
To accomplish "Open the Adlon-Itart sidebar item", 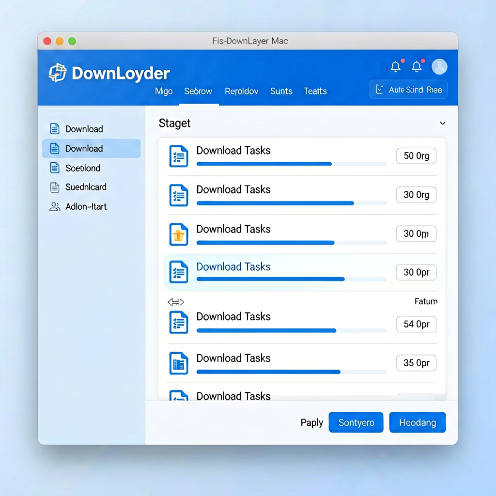I will [91, 206].
